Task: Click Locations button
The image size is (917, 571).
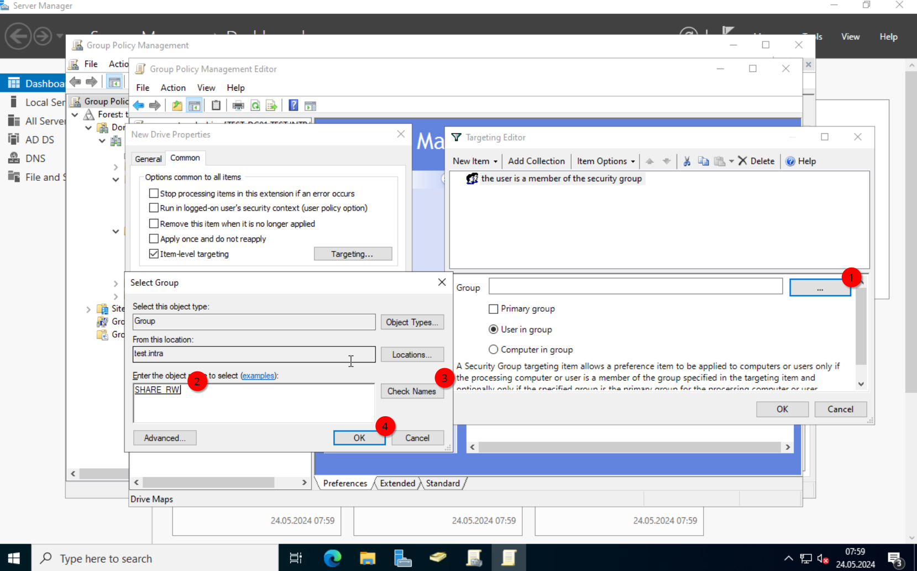Action: tap(412, 354)
